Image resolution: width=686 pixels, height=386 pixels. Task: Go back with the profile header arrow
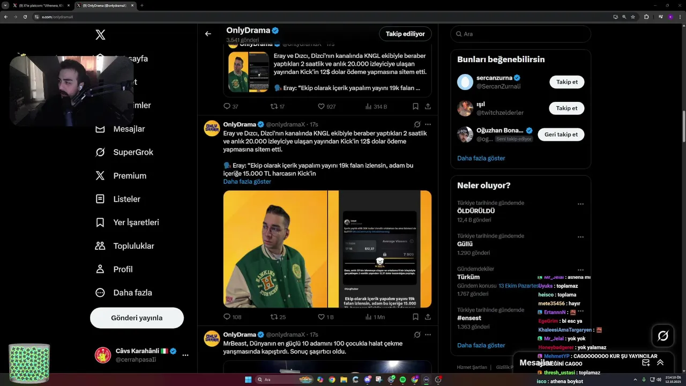coord(208,34)
